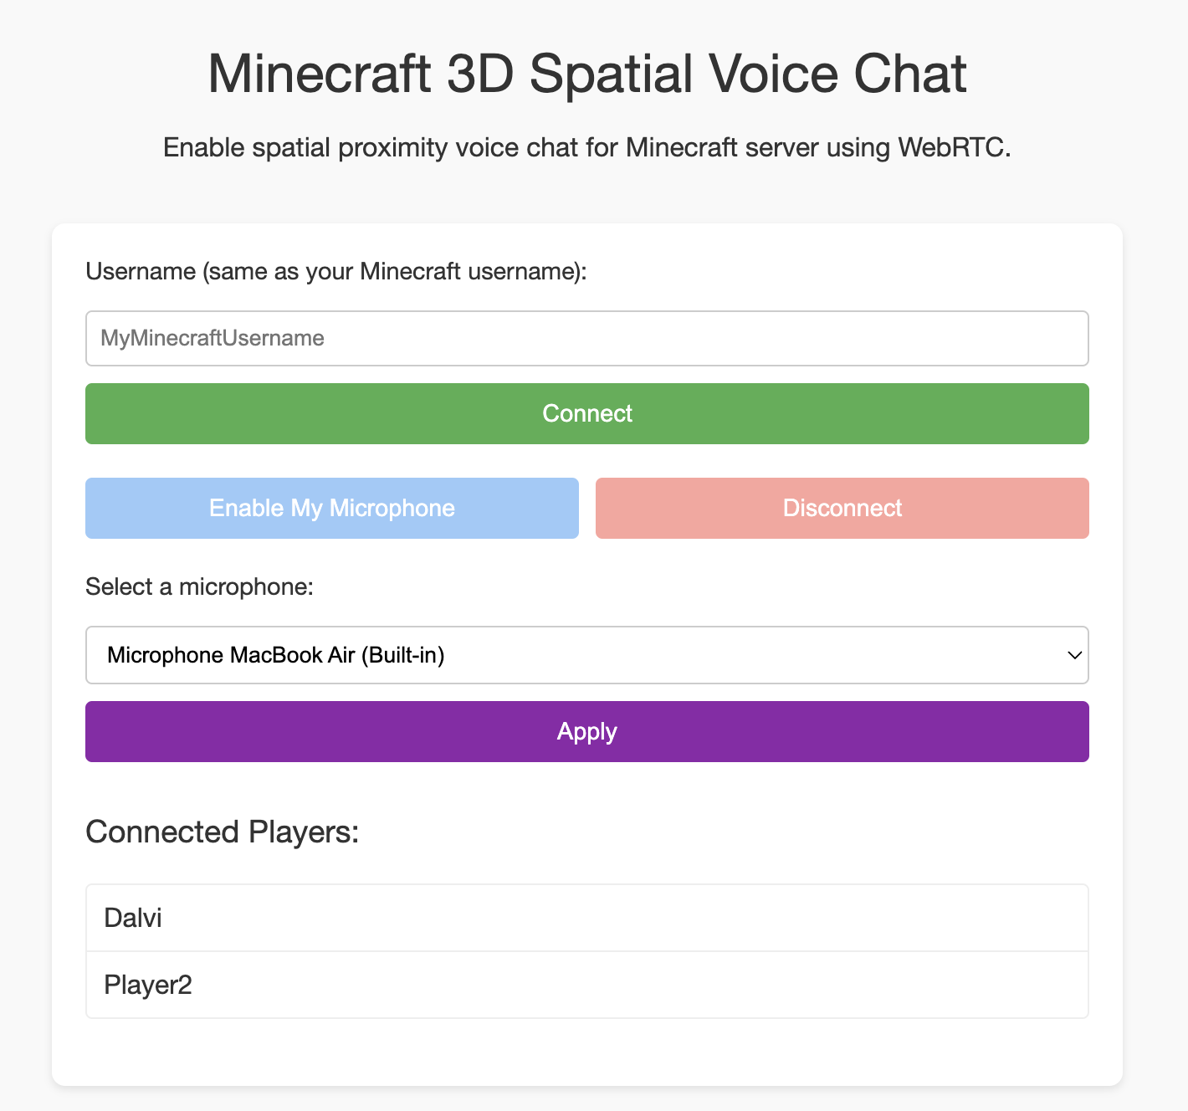Click the Select a microphone label
Viewport: 1188px width, 1111px height.
click(199, 586)
